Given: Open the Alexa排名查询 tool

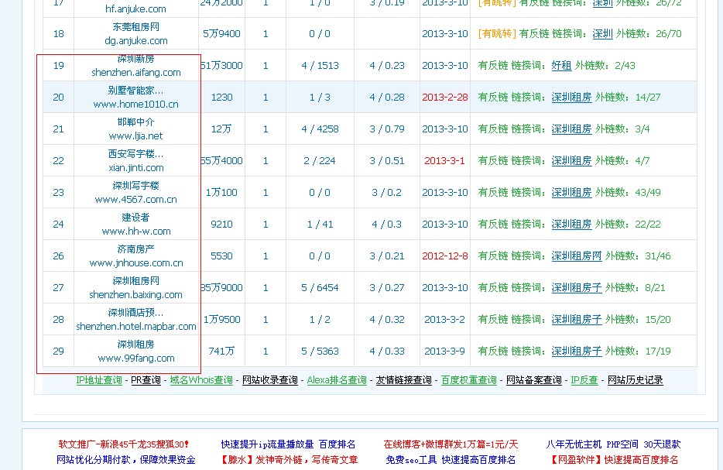Looking at the screenshot, I should [x=336, y=380].
